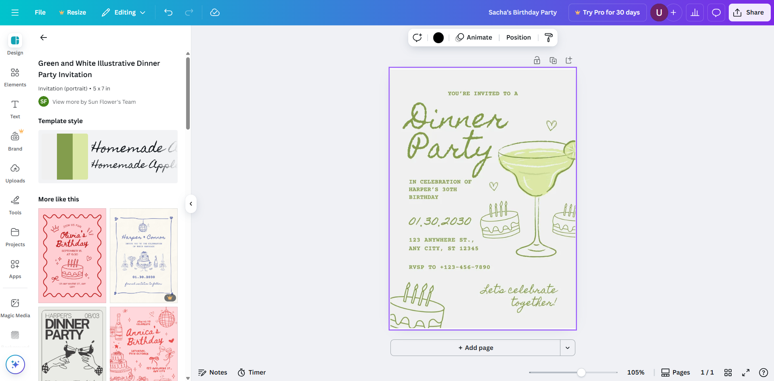
Task: Open the Add page dropdown arrow
Action: (567, 348)
